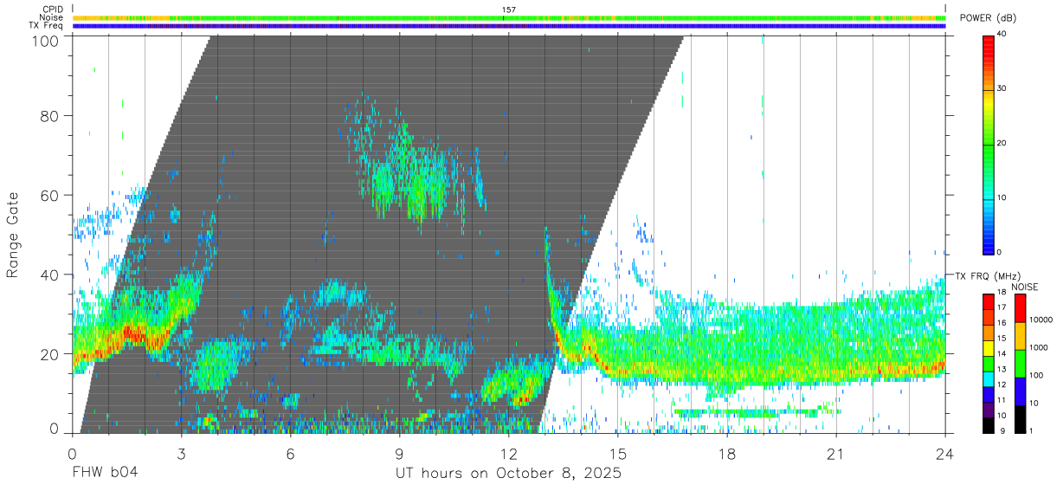Click the '18' UT hour tick on x-axis
Image resolution: width=1063 pixels, height=491 pixels.
727,453
